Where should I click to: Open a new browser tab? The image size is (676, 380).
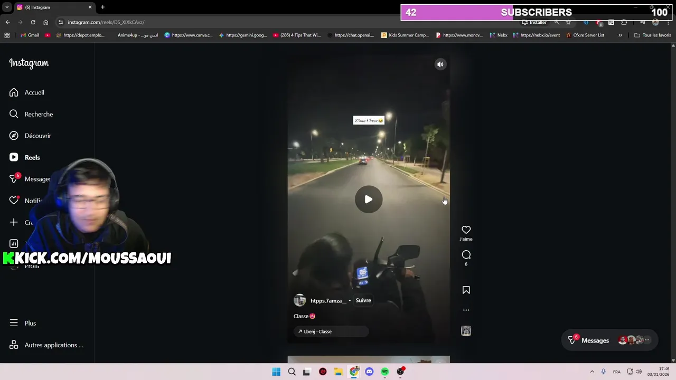pyautogui.click(x=102, y=7)
